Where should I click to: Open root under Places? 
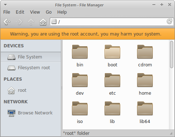point(31,90)
